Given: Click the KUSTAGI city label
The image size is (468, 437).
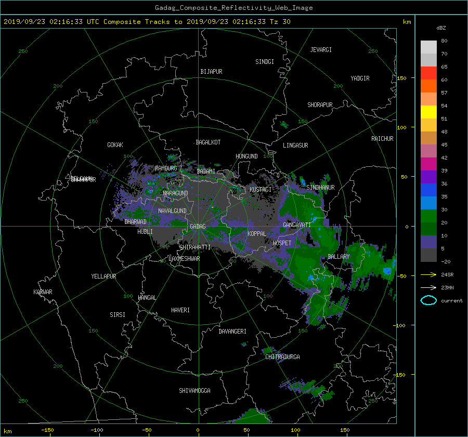Looking at the screenshot, I should tap(261, 190).
